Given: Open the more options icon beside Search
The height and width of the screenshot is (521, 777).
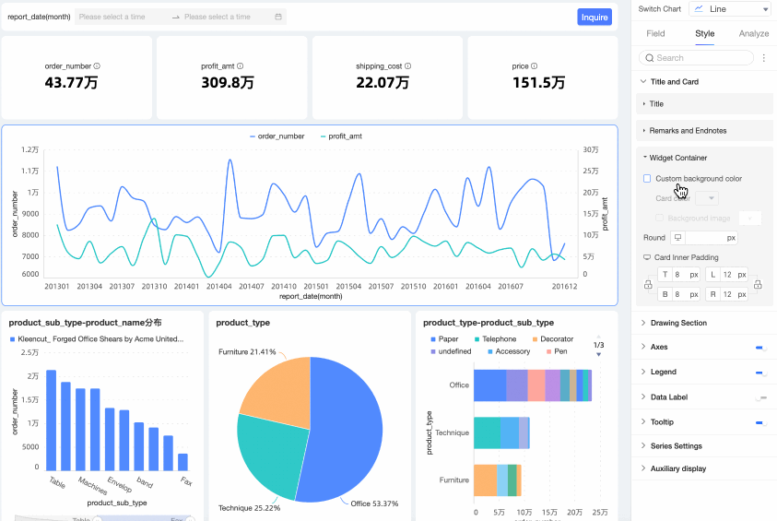Looking at the screenshot, I should (x=763, y=58).
